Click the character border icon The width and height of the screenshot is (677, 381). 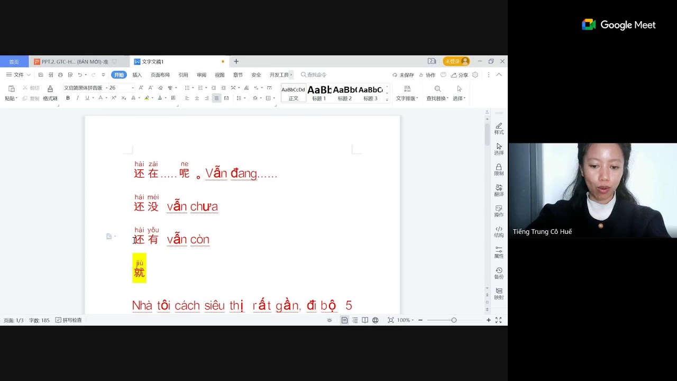click(x=173, y=98)
